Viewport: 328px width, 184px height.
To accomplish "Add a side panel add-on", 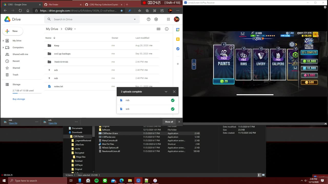I will (178, 64).
